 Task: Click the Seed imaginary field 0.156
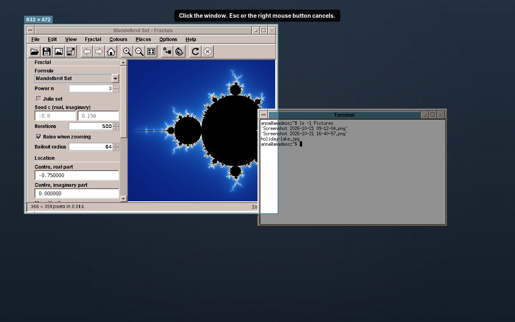(98, 116)
